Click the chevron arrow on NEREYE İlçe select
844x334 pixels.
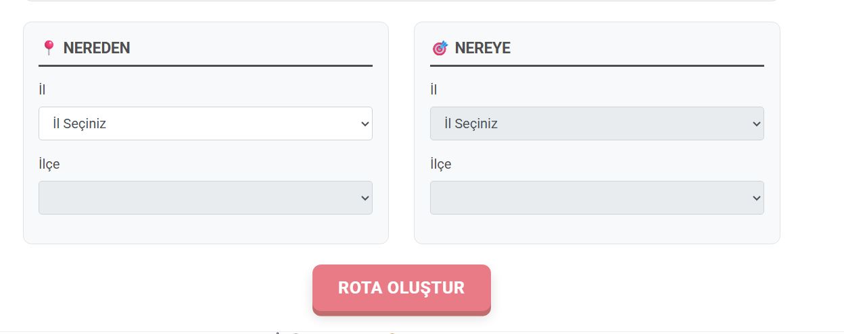pyautogui.click(x=757, y=198)
